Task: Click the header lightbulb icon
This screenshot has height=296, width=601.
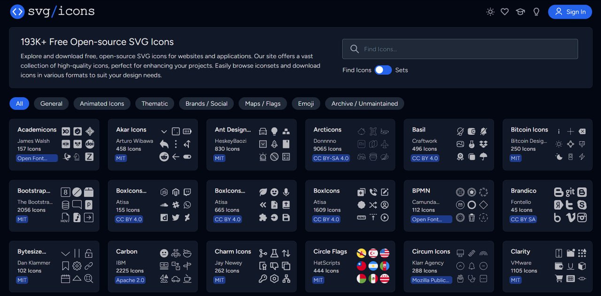Action: [536, 12]
